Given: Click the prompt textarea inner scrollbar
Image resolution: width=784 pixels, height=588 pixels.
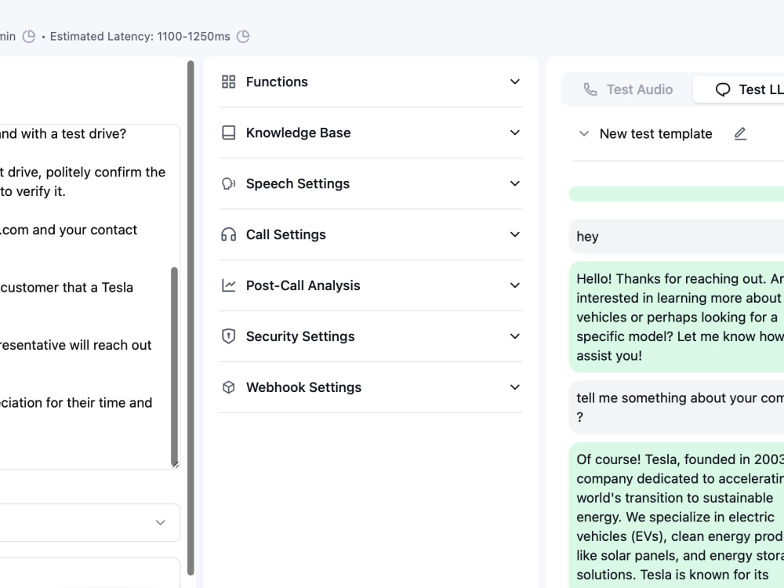Looking at the screenshot, I should click(x=175, y=366).
